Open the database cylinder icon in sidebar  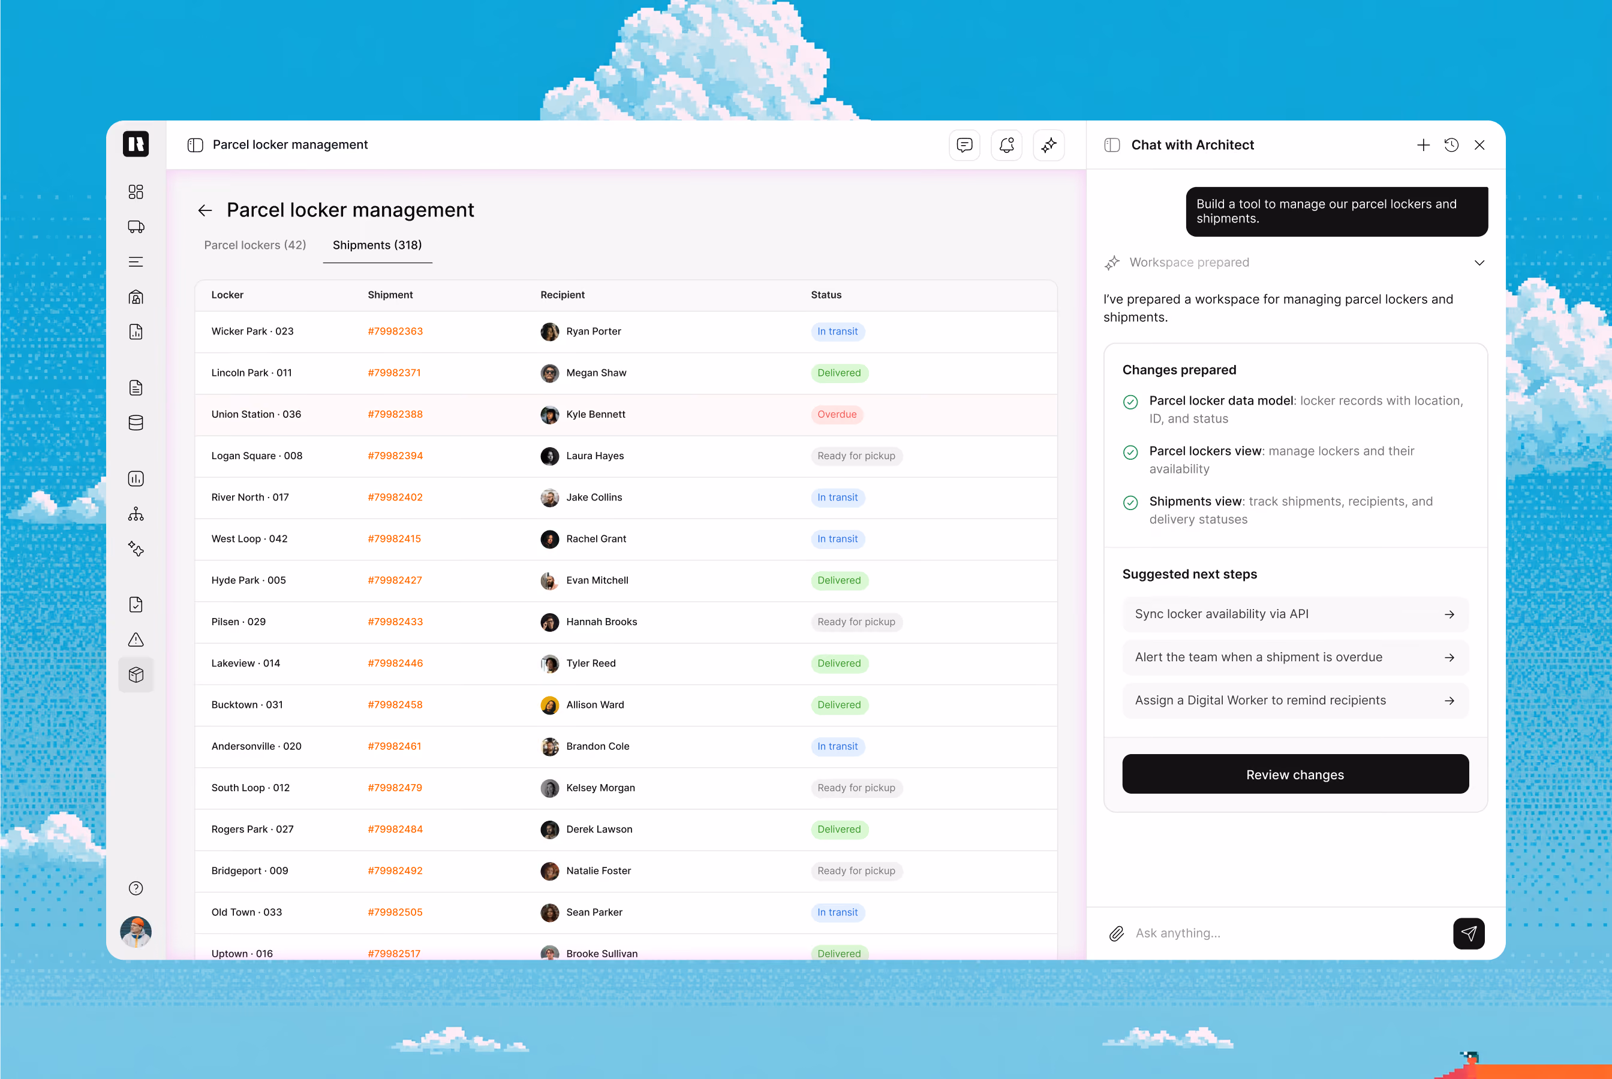pyautogui.click(x=136, y=423)
